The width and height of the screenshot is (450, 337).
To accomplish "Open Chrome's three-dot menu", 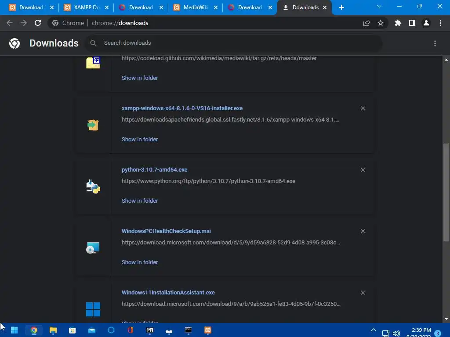I will pos(440,23).
